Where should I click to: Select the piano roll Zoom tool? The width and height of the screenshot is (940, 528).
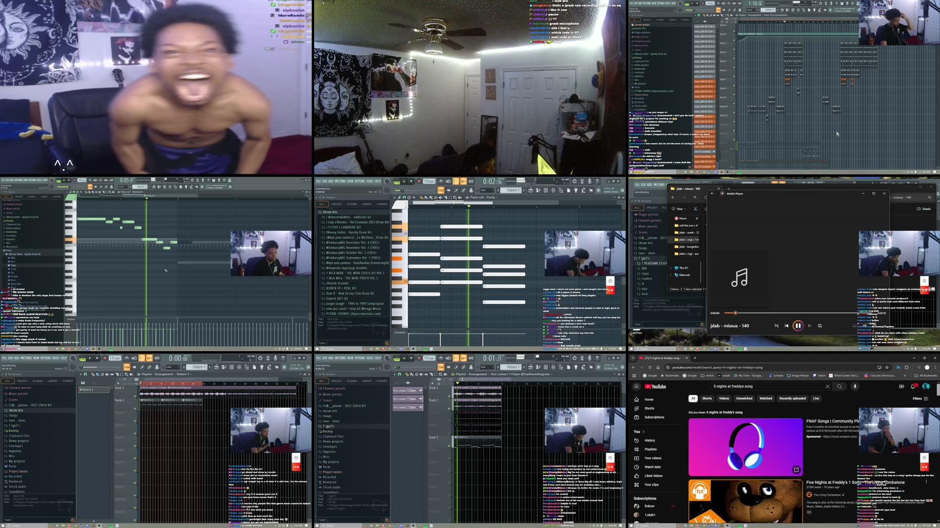(x=455, y=197)
